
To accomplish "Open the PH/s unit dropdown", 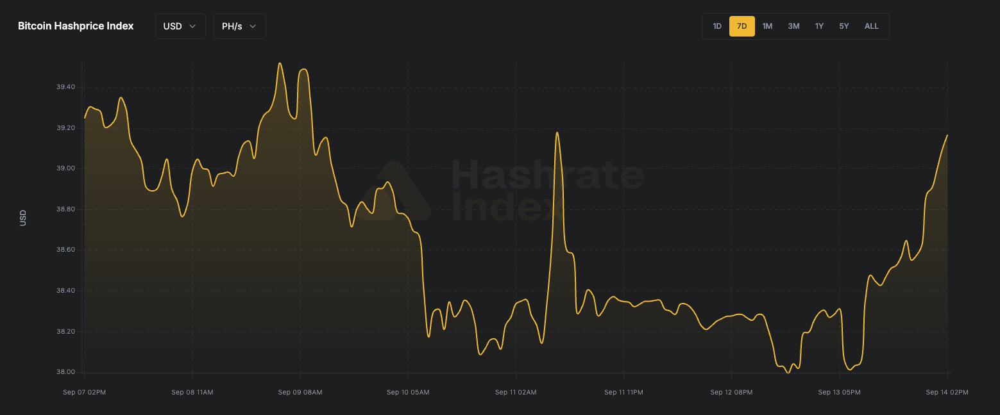I will [x=239, y=26].
